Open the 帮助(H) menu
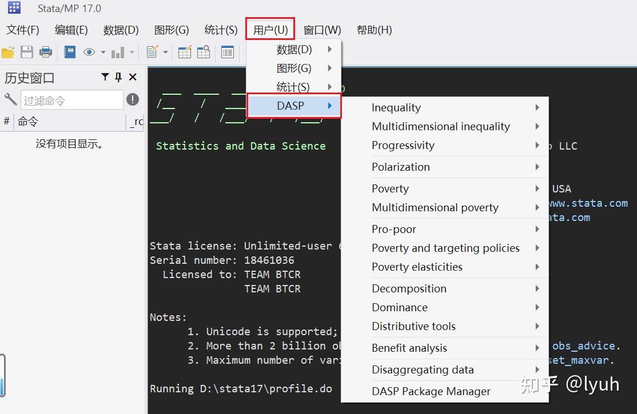The image size is (637, 414). [374, 30]
